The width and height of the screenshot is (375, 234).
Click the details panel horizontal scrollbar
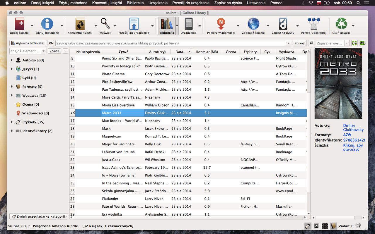point(339,218)
